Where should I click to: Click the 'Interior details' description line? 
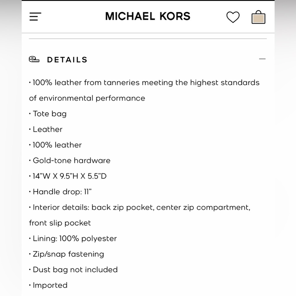[x=140, y=207]
